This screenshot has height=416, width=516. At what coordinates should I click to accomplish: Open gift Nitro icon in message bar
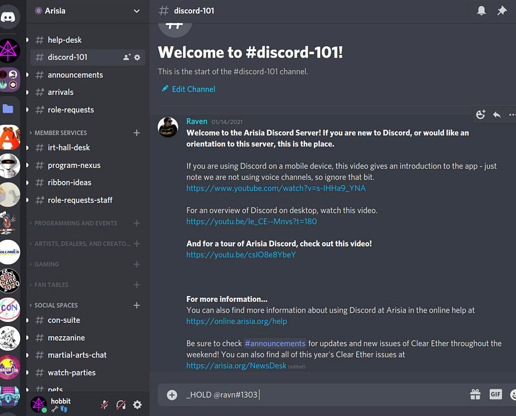(x=475, y=394)
